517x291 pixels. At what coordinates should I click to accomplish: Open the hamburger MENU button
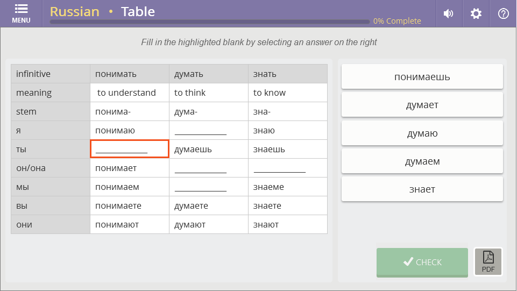[21, 13]
